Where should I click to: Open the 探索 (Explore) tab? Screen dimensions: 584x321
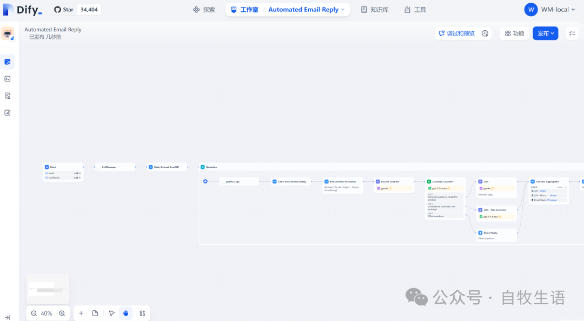[204, 10]
